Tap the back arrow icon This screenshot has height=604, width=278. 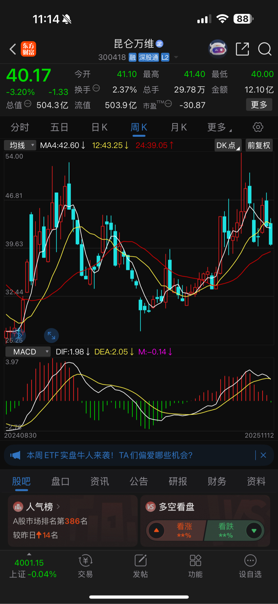[x=13, y=49]
